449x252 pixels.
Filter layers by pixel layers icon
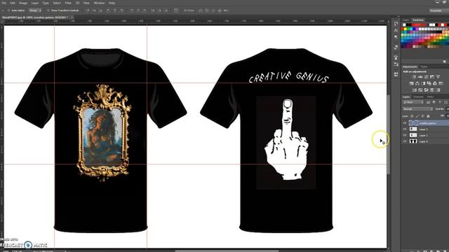(429, 102)
